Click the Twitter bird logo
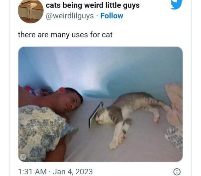The image size is (201, 176). [177, 4]
